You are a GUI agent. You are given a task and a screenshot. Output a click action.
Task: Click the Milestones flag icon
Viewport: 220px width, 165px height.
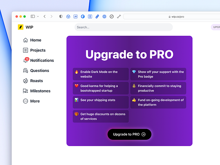[x=25, y=91]
